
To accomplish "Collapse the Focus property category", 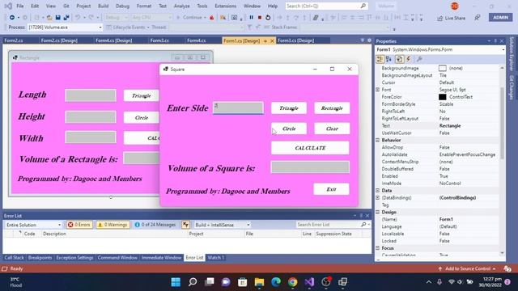I will tap(378, 248).
